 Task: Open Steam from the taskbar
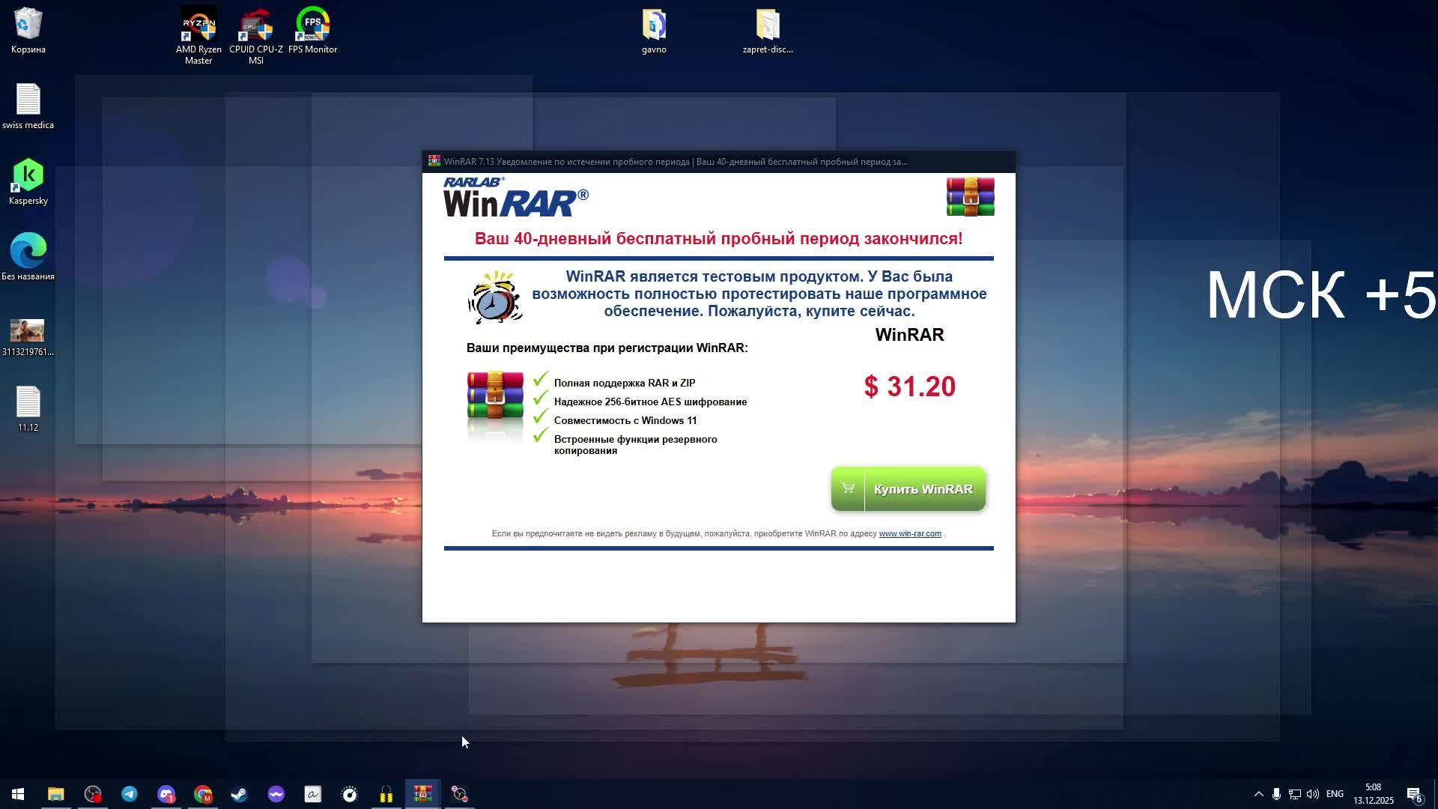[x=239, y=794]
